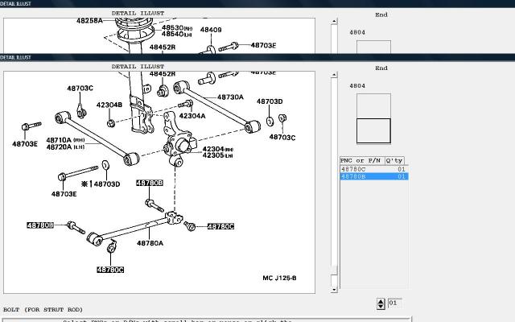Click the 48710A (RH) part callout
Screen dimensions: 515x322
coord(60,140)
